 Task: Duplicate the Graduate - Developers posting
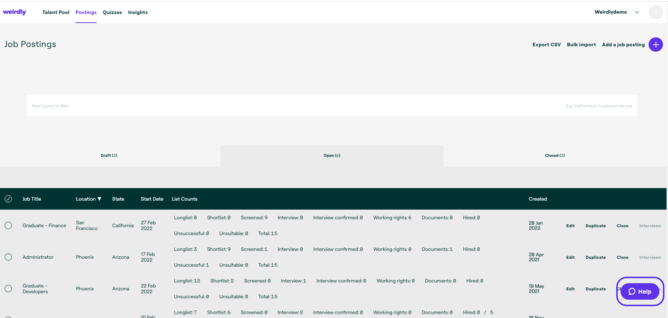coord(595,289)
